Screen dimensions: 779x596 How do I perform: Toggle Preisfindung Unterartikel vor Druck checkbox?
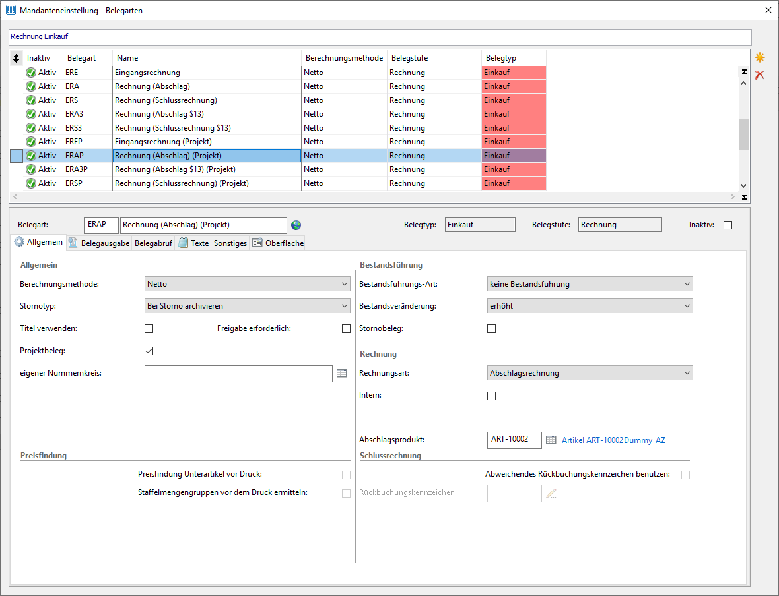(x=347, y=475)
